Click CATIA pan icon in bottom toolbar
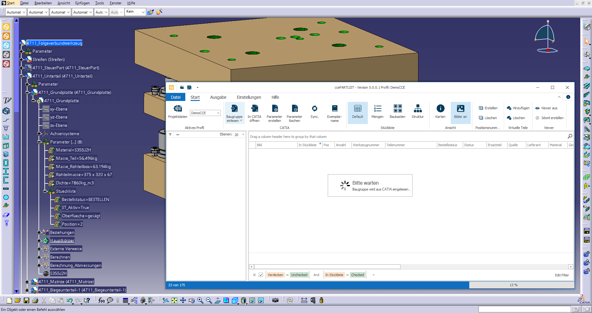592x313 pixels. pyautogui.click(x=183, y=300)
